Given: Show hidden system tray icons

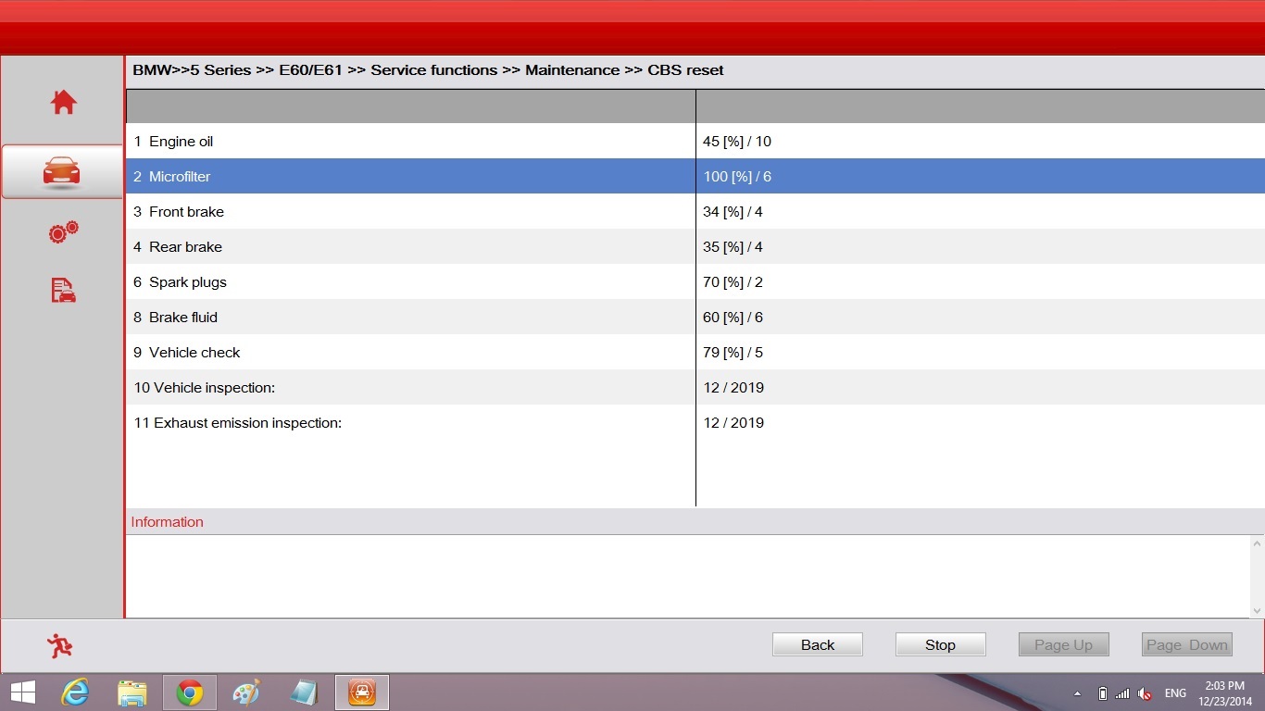Looking at the screenshot, I should [x=1077, y=693].
